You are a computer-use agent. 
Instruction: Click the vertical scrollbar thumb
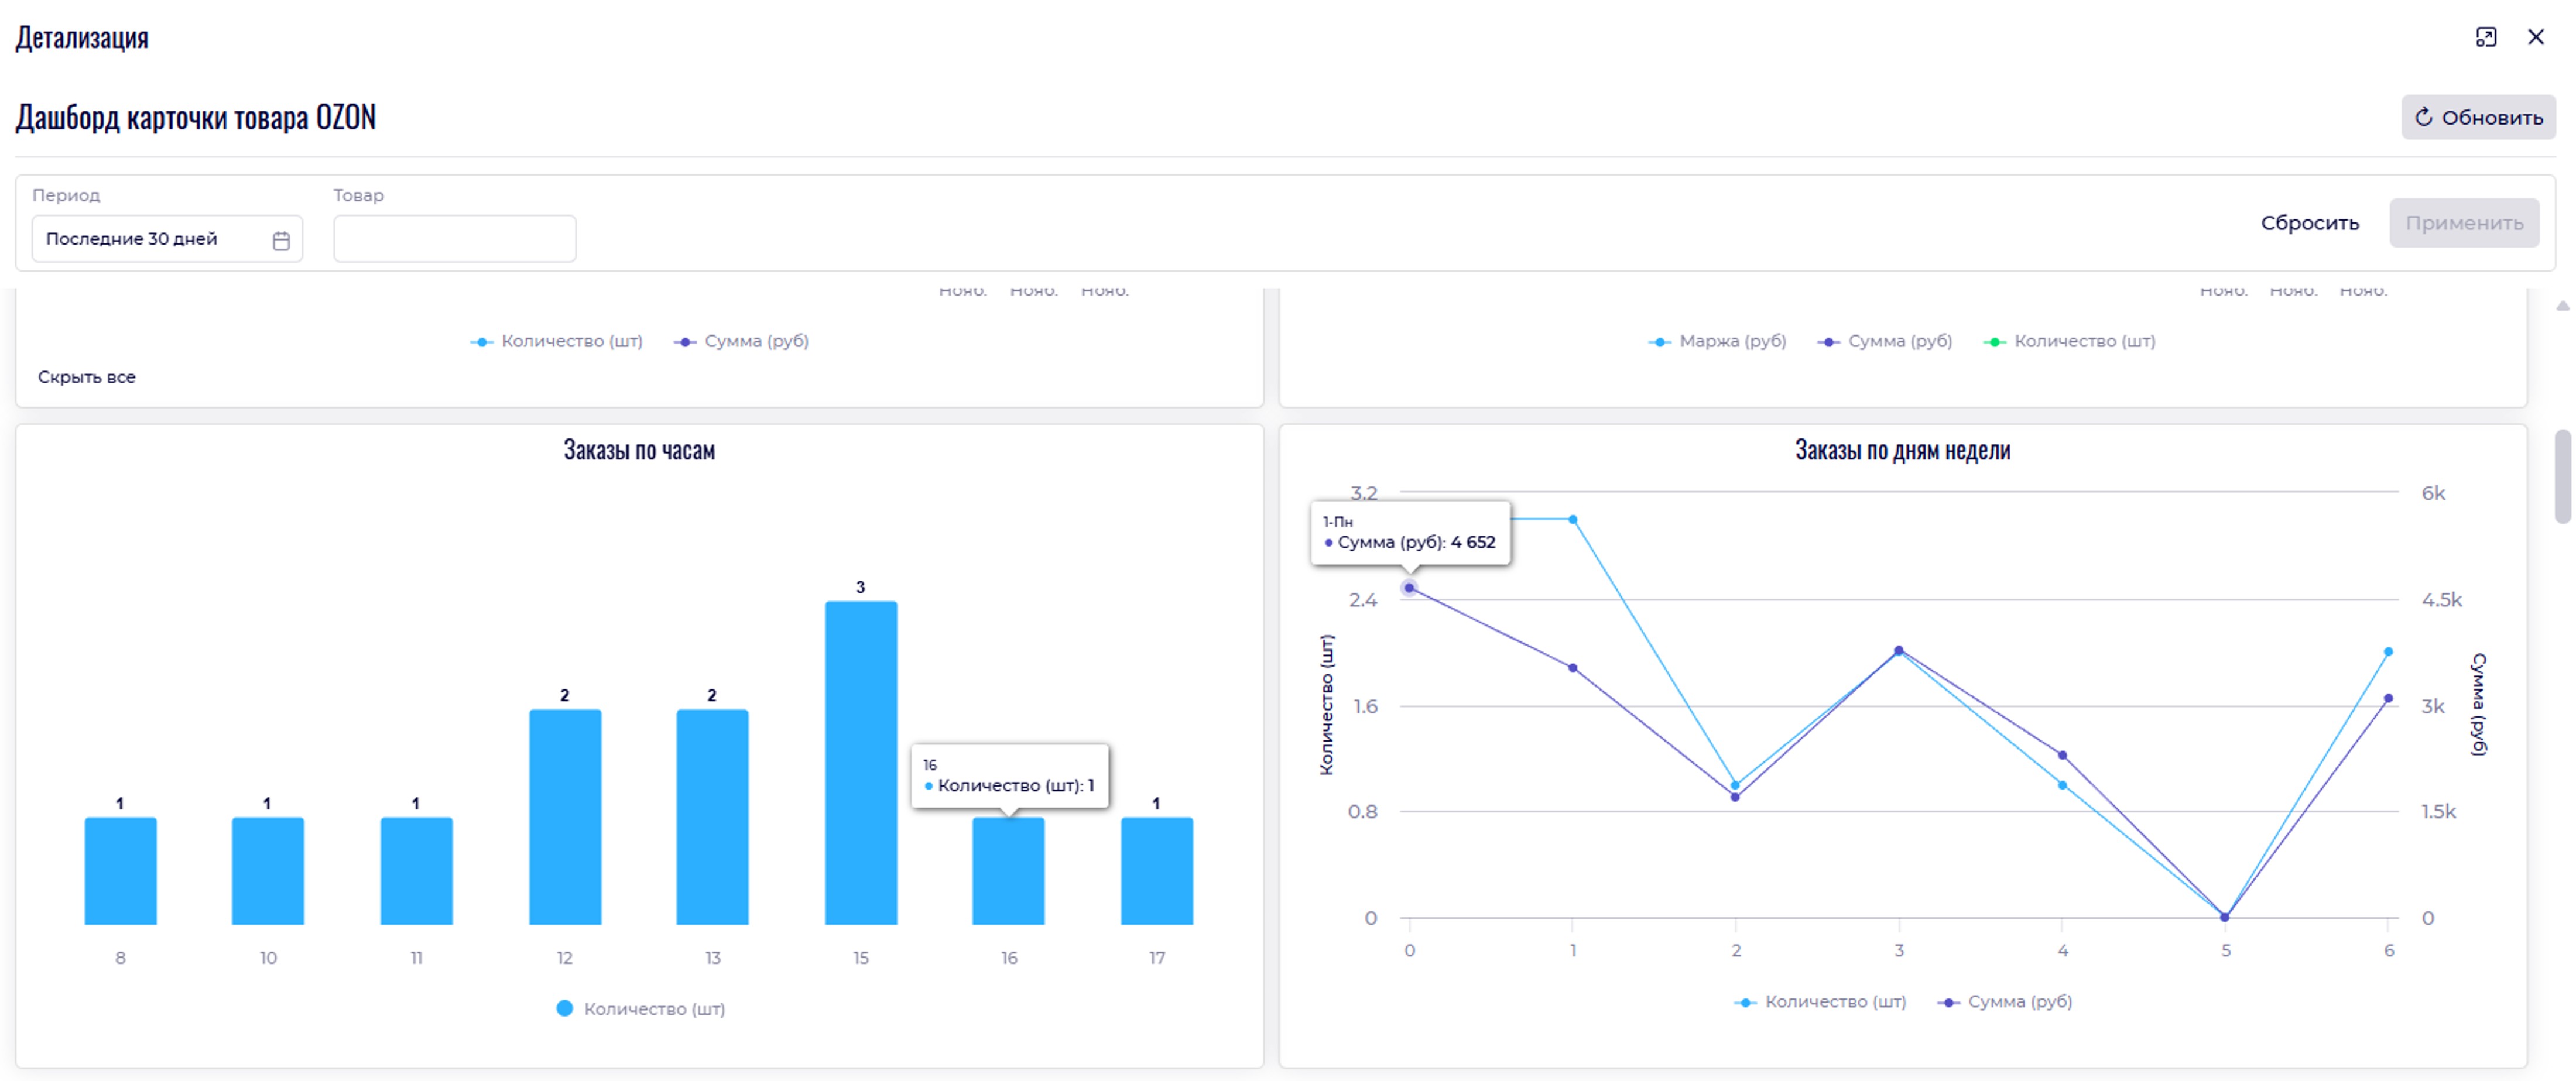(x=2562, y=476)
